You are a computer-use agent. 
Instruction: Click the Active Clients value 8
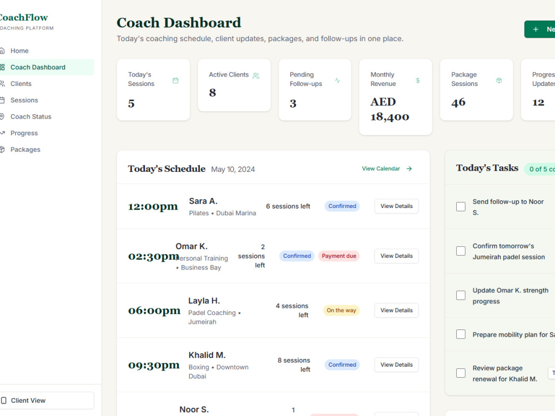pyautogui.click(x=213, y=93)
